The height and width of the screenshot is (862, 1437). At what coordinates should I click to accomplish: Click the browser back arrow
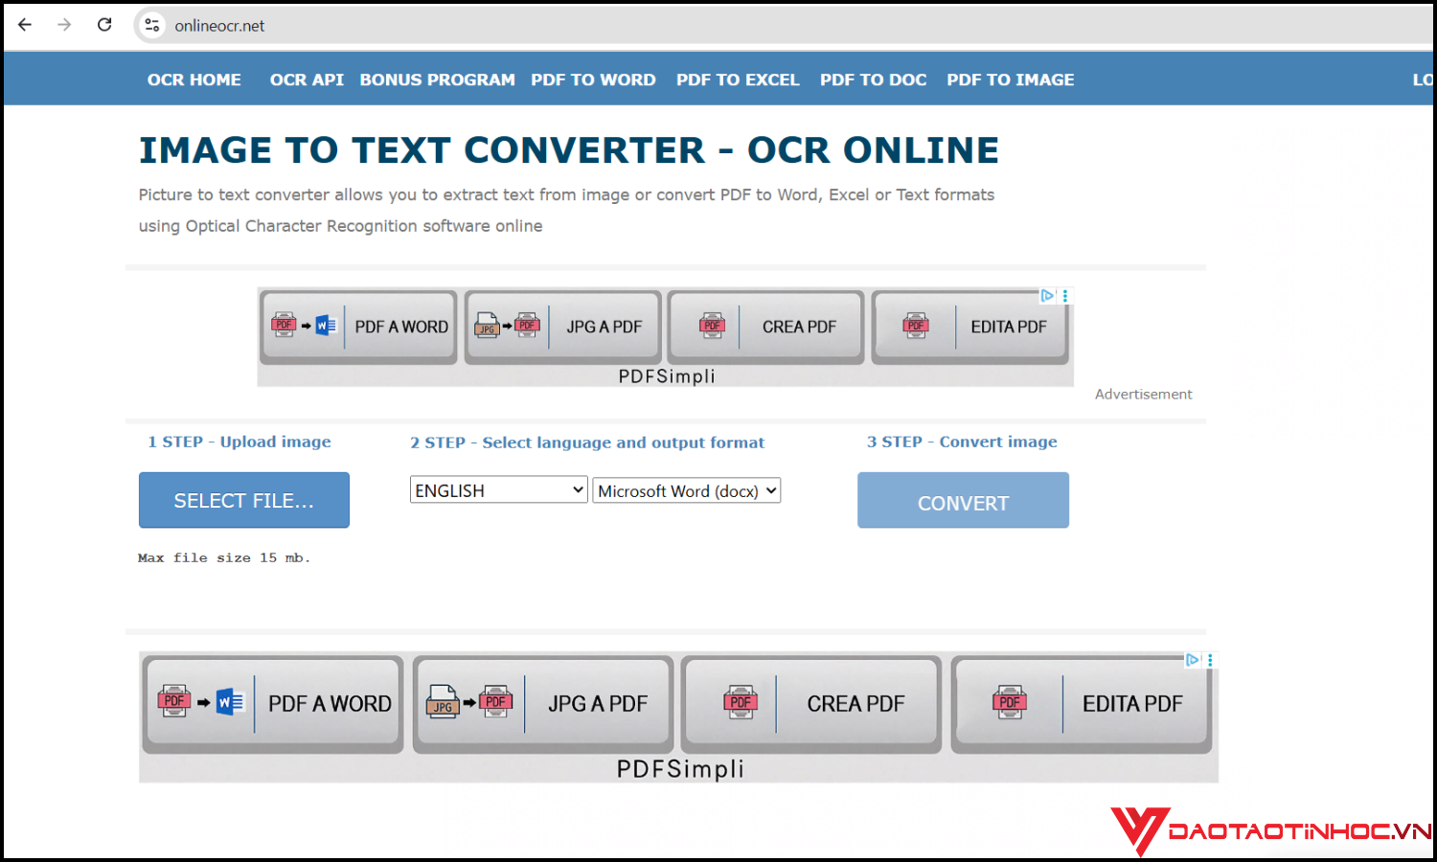pos(25,25)
